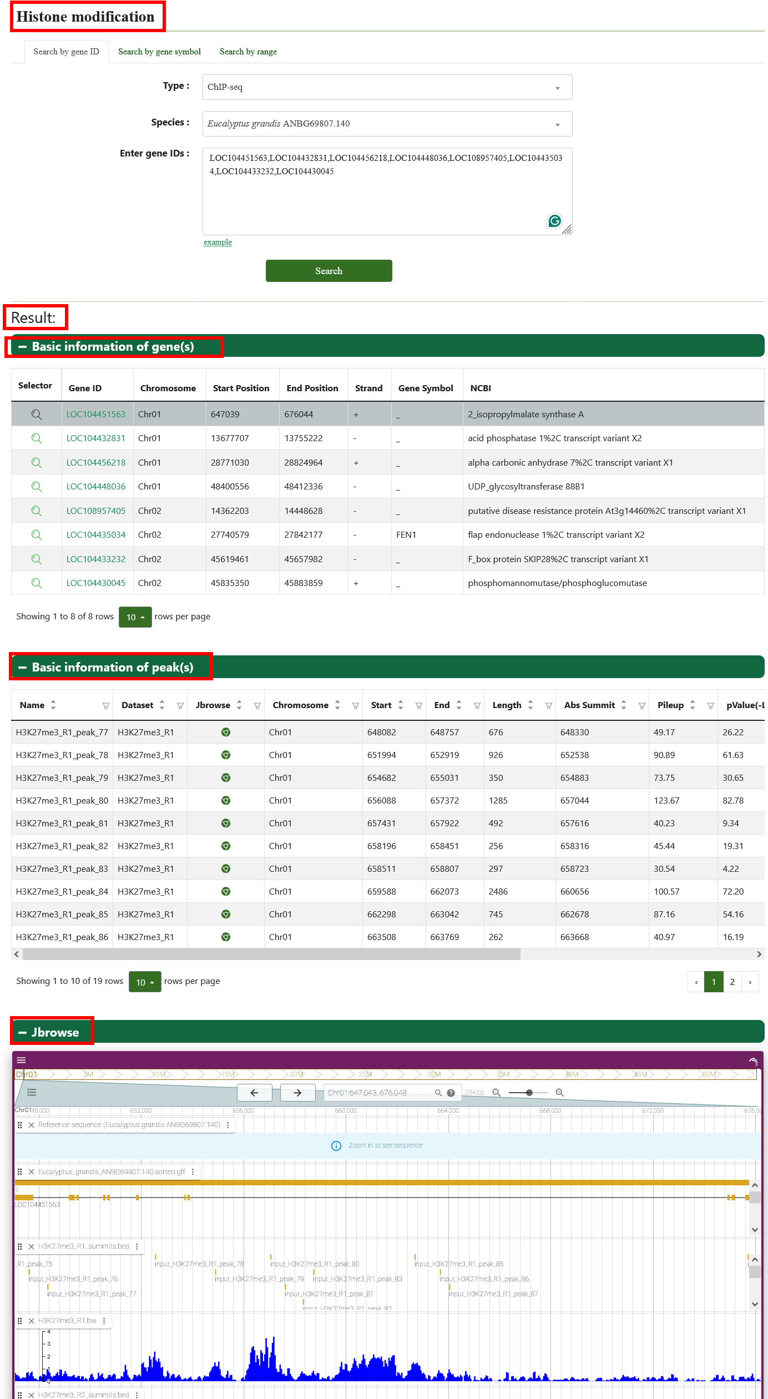Open Jbrowse icon for H3K27me3_R1_peak_86
768x1399 pixels.
[x=226, y=937]
